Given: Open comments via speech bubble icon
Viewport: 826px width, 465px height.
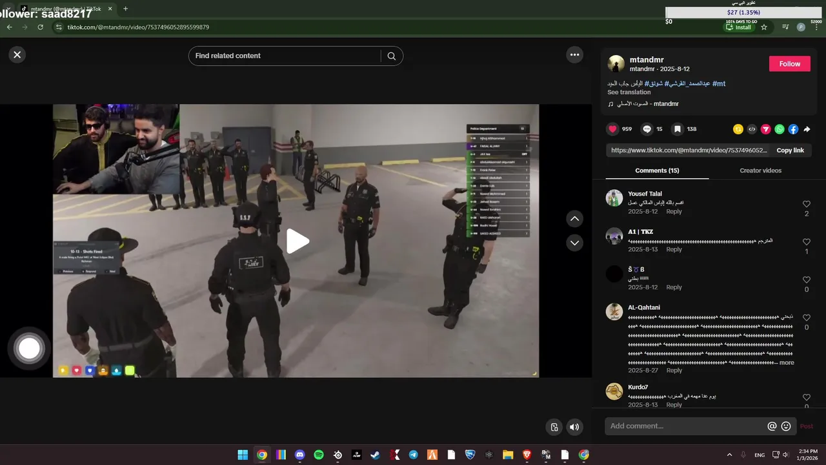Looking at the screenshot, I should point(647,129).
